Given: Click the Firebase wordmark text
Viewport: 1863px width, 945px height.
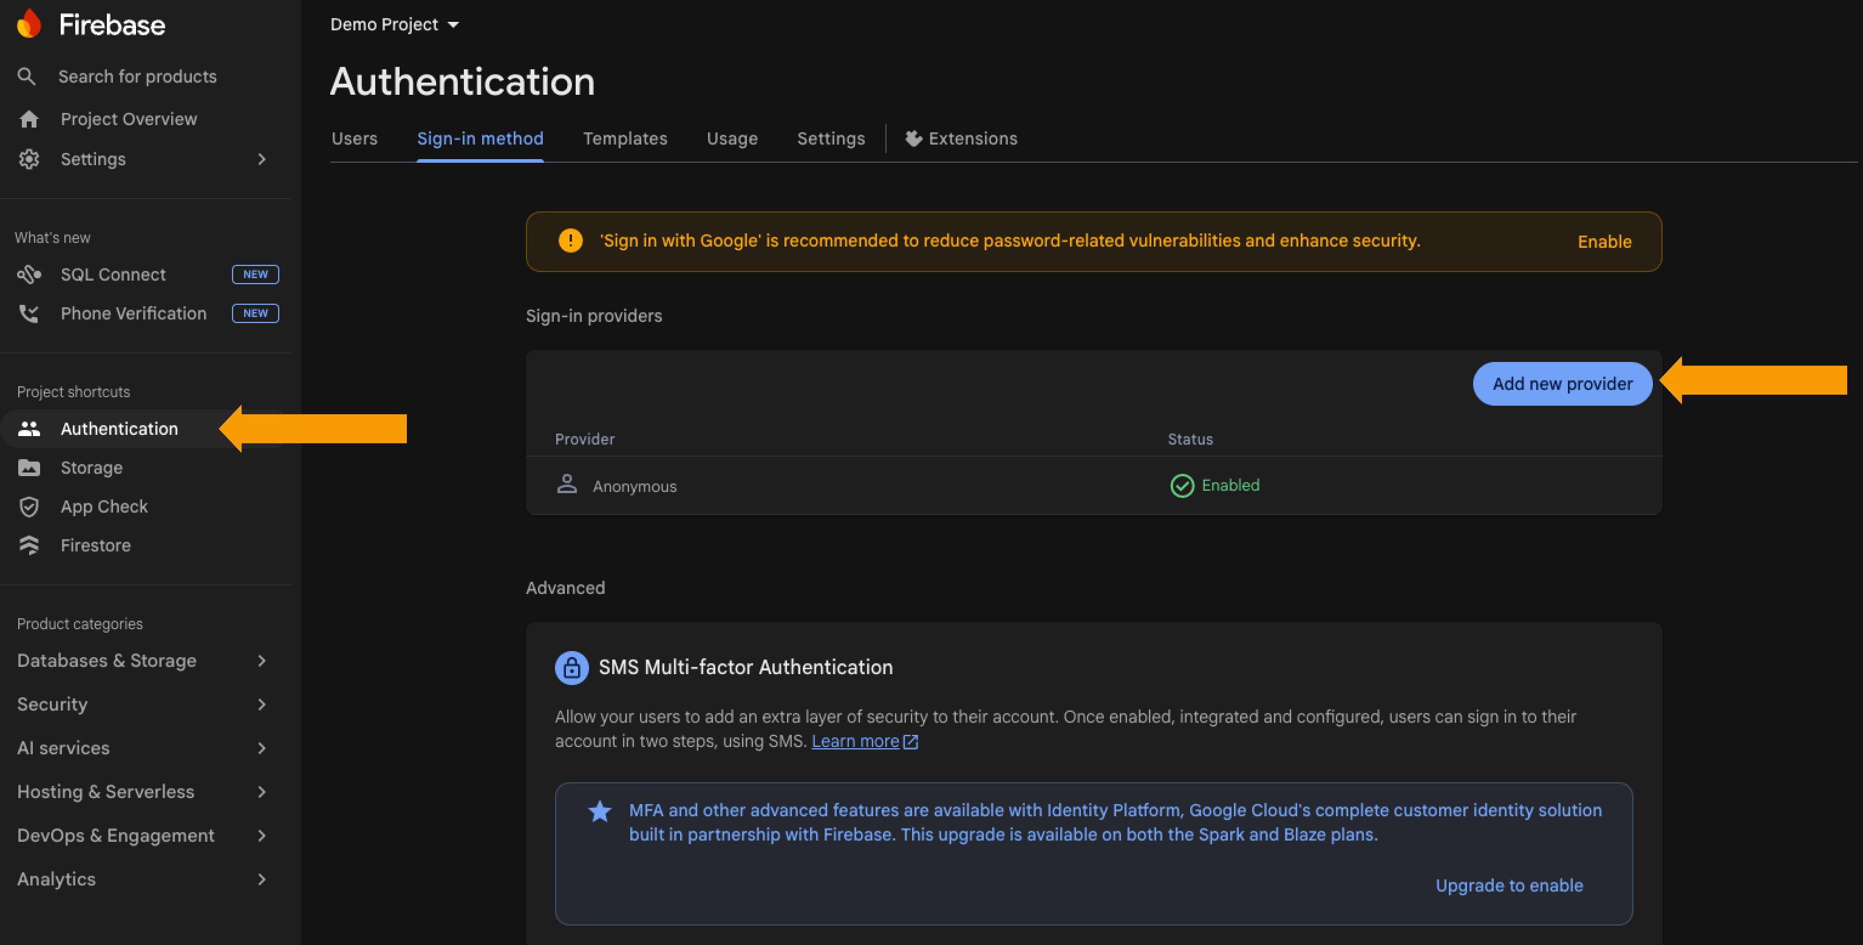Looking at the screenshot, I should click(x=111, y=25).
